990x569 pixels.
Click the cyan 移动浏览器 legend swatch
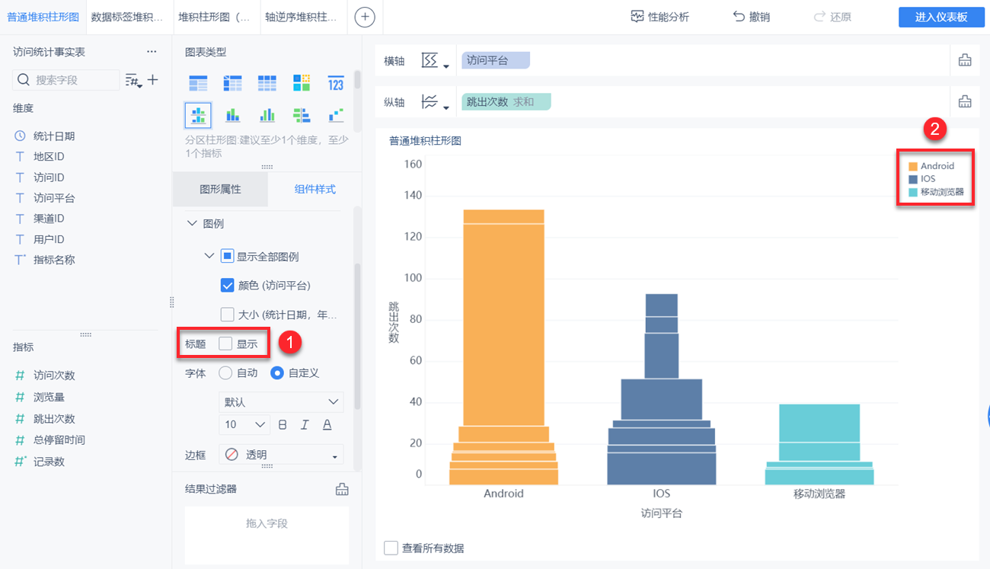coord(912,192)
